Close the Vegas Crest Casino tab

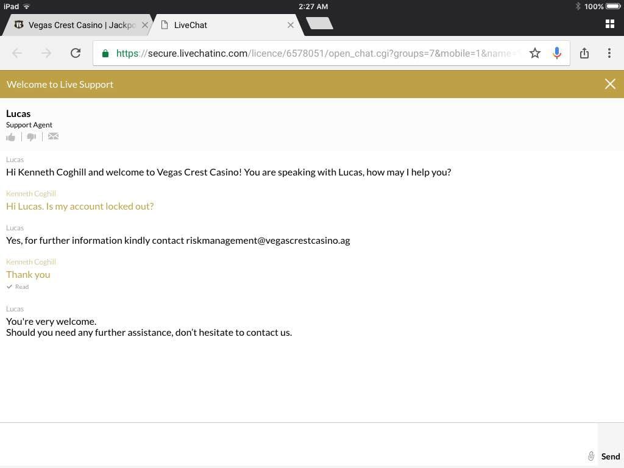pyautogui.click(x=144, y=25)
